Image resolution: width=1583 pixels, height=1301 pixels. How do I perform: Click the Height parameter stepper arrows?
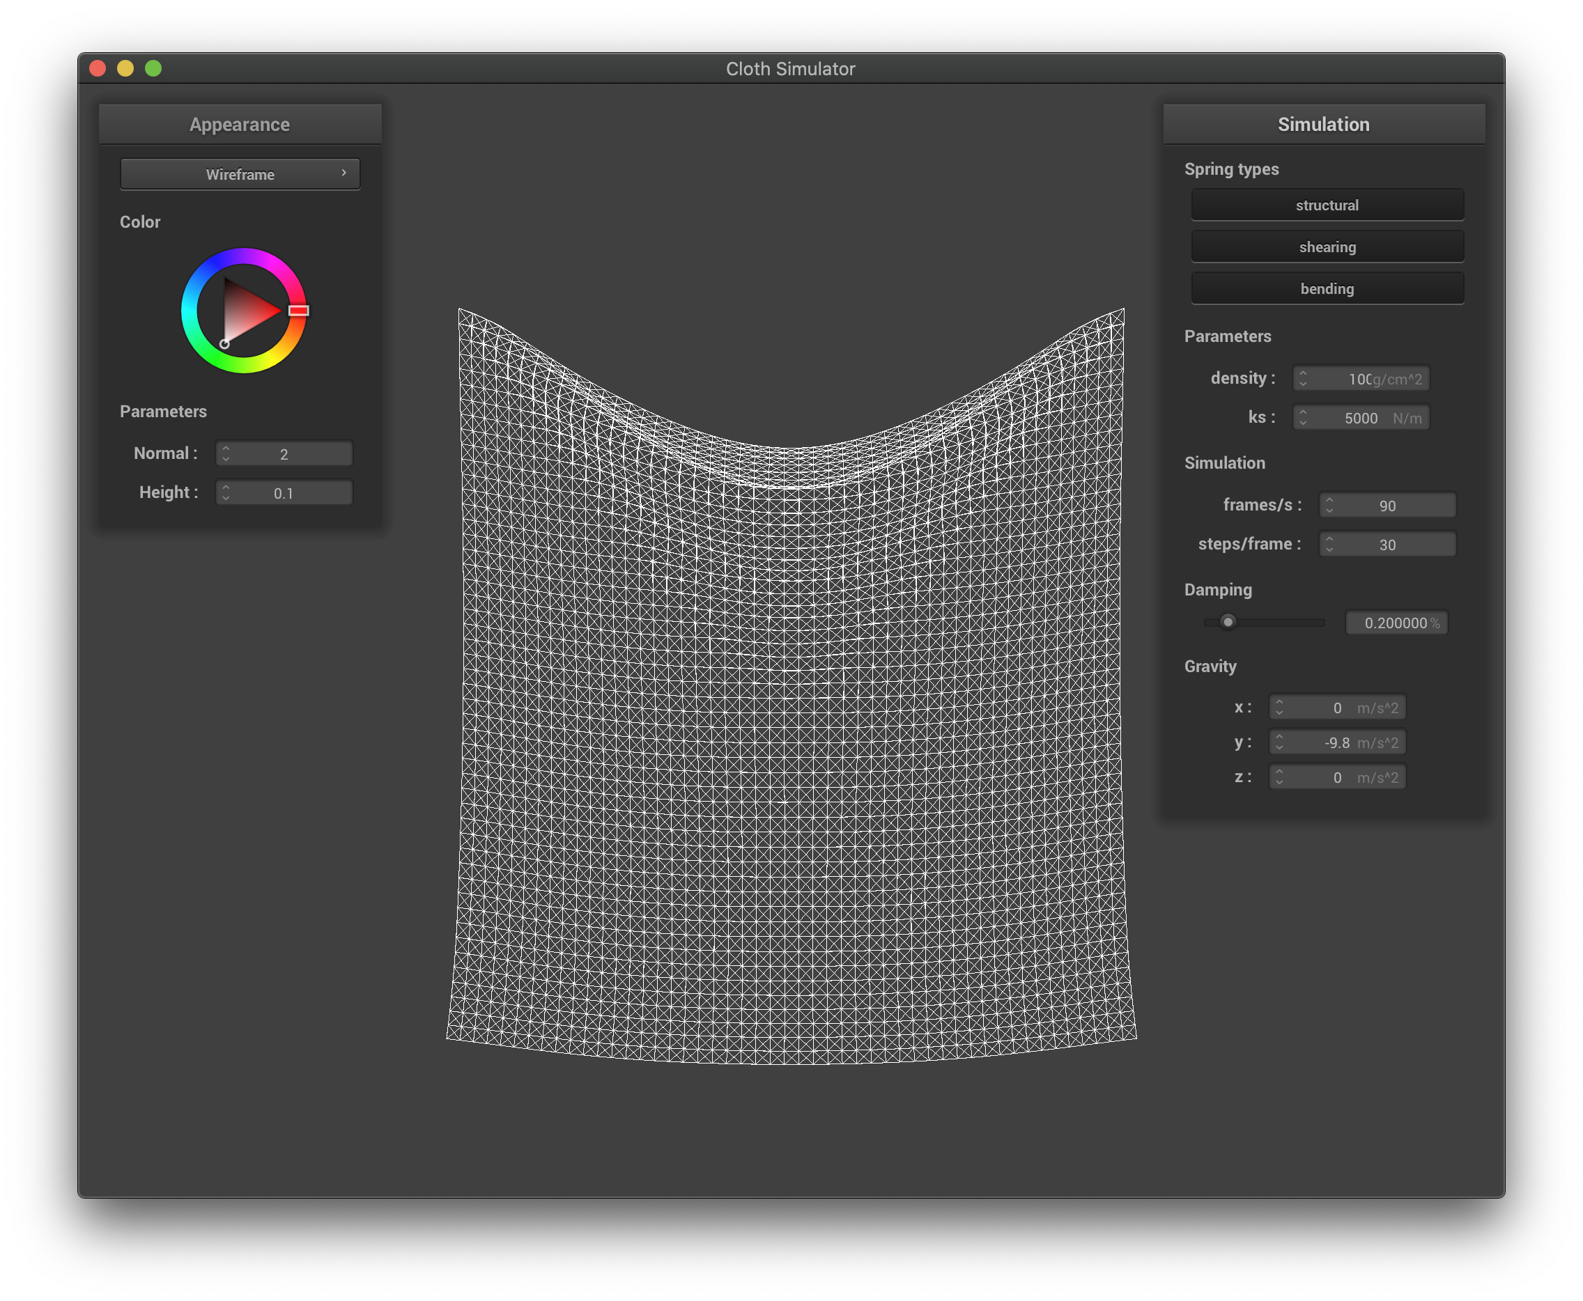[226, 492]
